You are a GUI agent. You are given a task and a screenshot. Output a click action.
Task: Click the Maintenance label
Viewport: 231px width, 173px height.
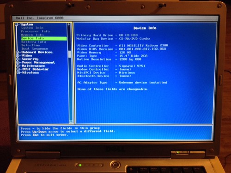click(33, 66)
